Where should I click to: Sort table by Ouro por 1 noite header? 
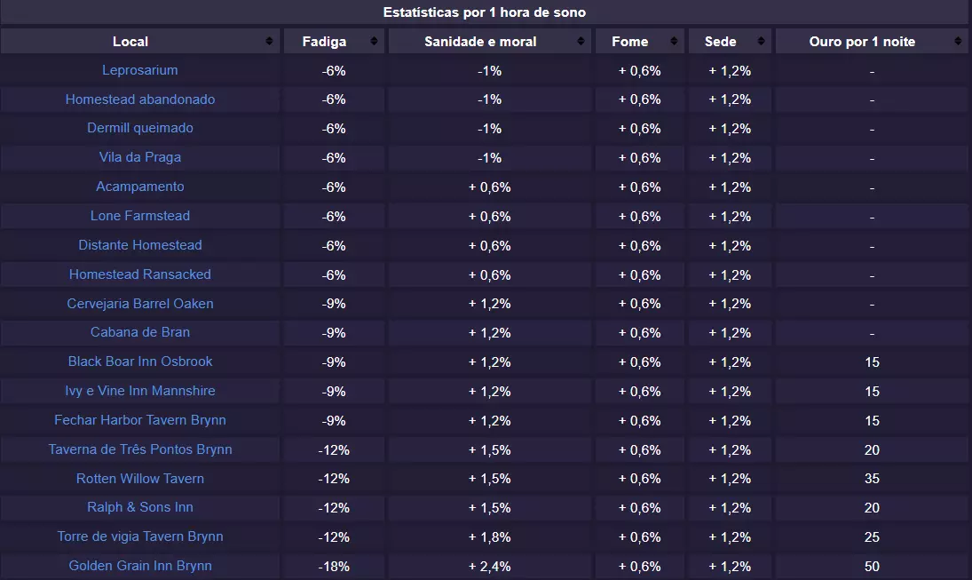[861, 42]
